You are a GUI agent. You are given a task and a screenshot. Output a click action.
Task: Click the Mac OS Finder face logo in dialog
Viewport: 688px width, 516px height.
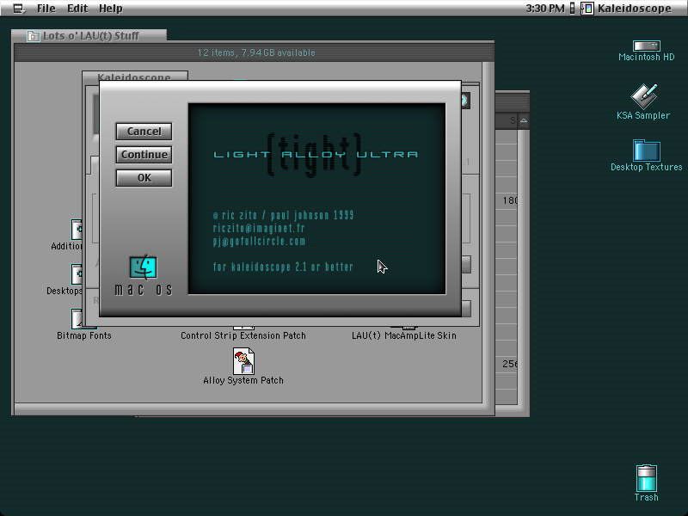tap(143, 267)
